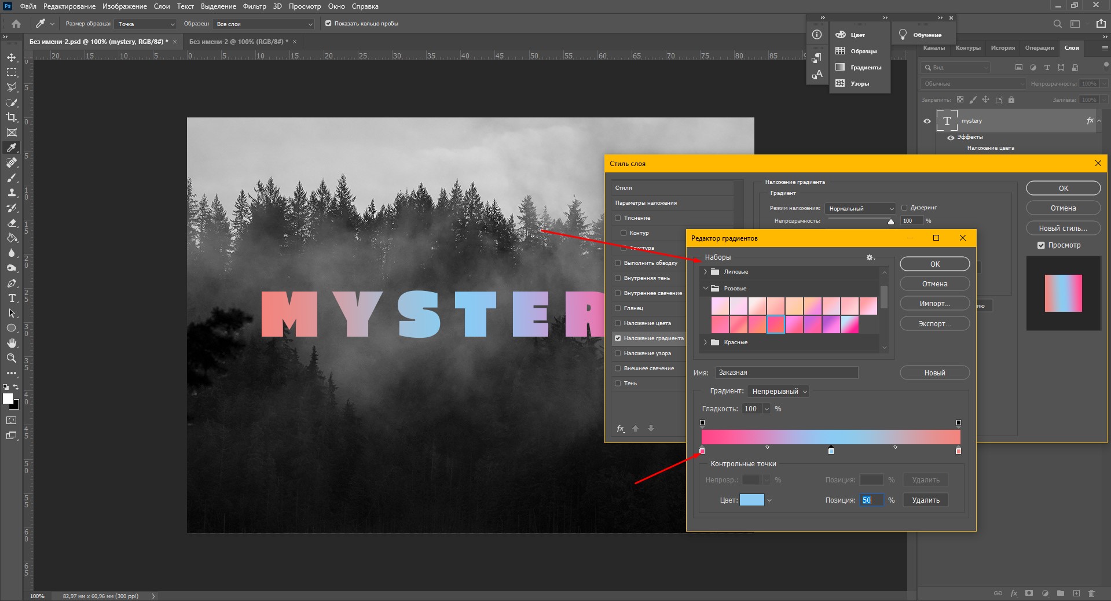
Task: Enable the Тень (Drop Shadow) checkbox
Action: point(618,384)
